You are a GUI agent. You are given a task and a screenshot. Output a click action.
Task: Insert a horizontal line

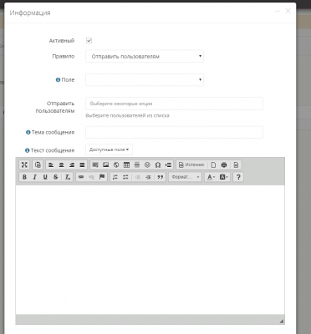(137, 164)
